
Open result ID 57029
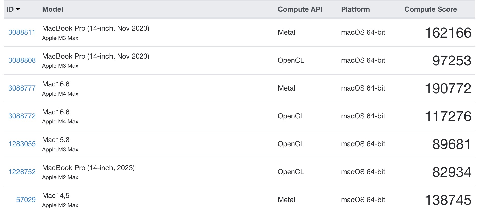(26, 200)
